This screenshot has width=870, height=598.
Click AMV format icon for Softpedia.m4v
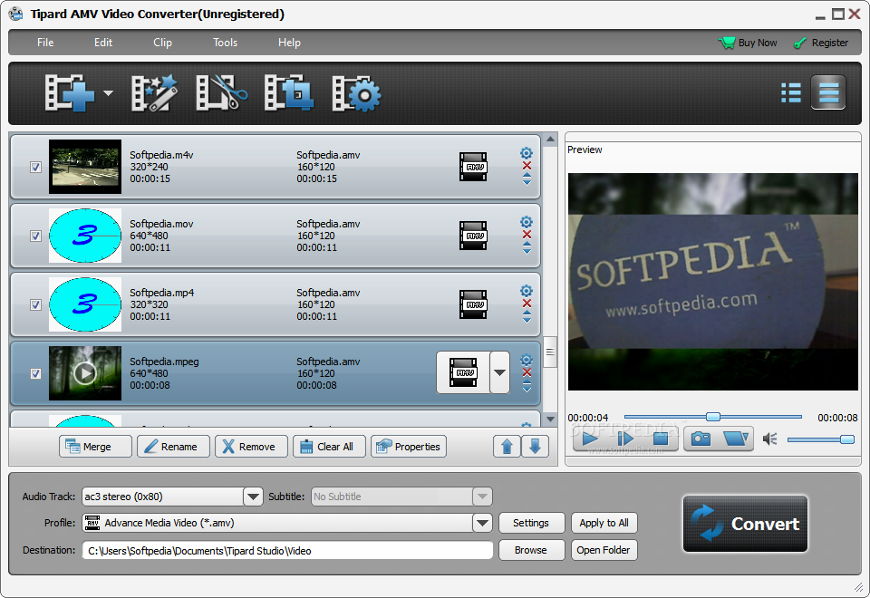473,167
